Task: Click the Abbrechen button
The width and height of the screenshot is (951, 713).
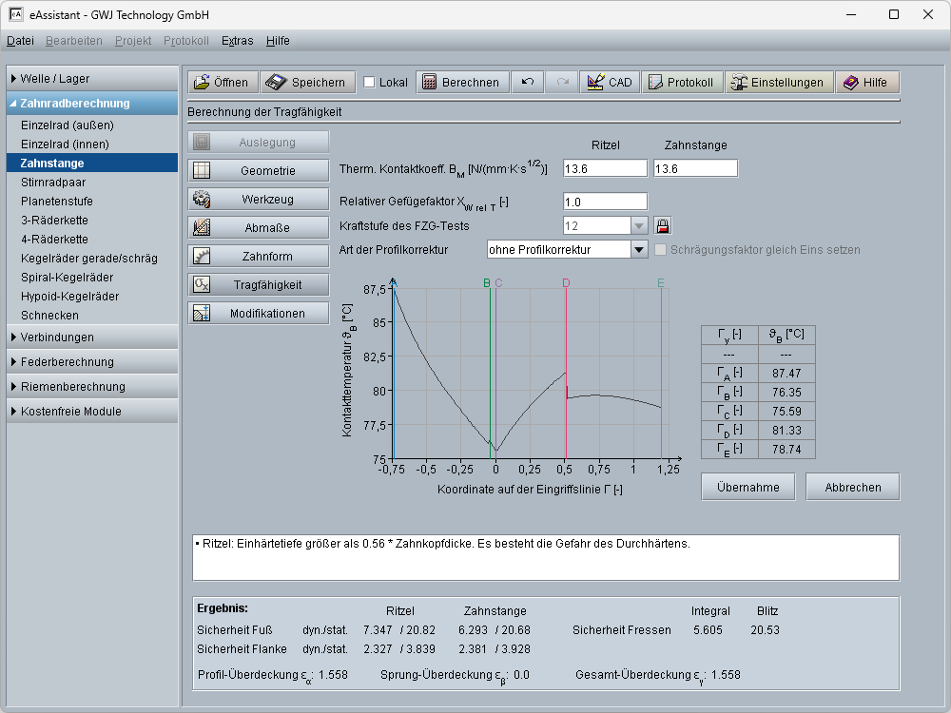Action: (x=852, y=488)
